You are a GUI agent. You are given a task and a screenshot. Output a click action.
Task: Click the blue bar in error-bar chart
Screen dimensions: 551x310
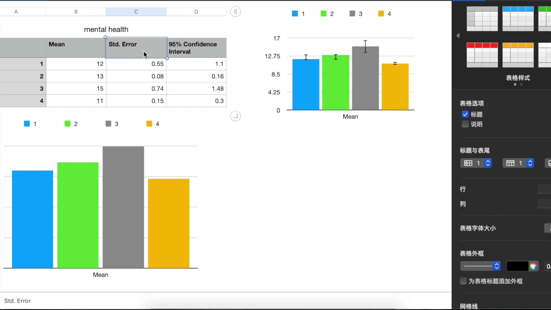pos(306,84)
